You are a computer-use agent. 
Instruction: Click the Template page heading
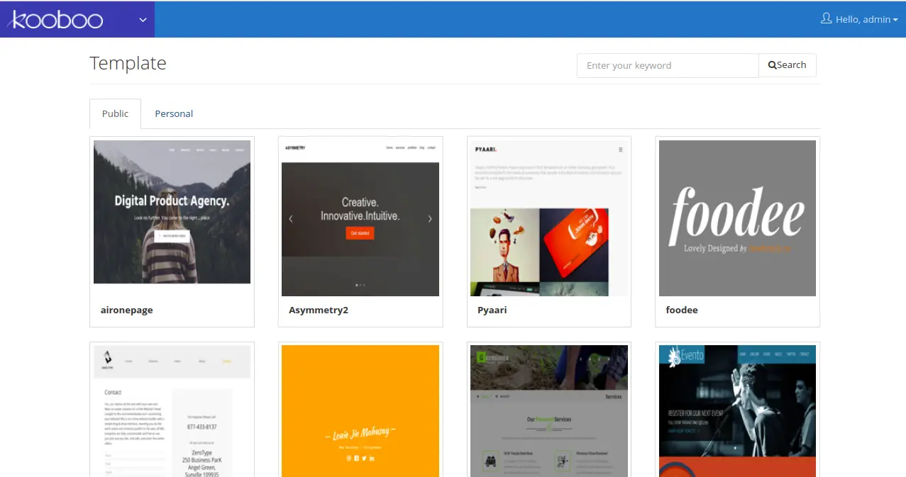[x=128, y=63]
